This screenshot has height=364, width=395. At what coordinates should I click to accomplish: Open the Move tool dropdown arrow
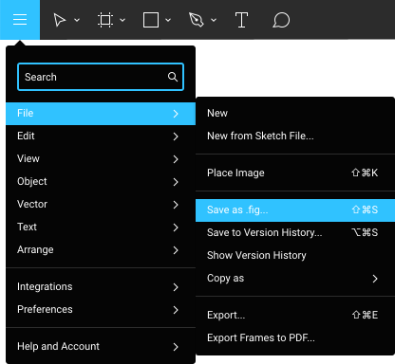coord(77,20)
